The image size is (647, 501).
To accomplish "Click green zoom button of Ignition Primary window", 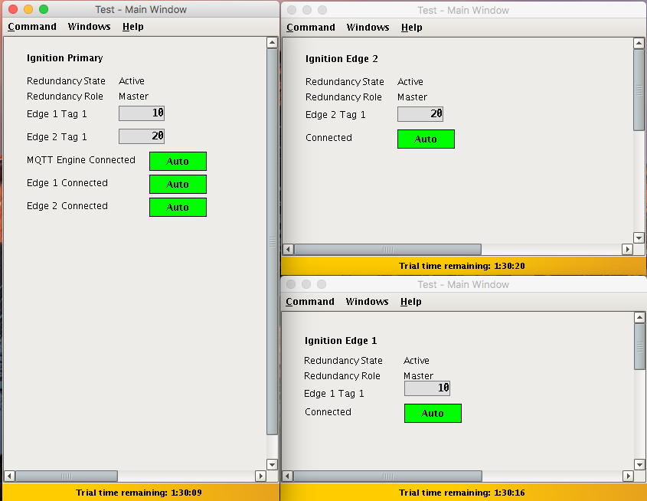I will pyautogui.click(x=44, y=9).
